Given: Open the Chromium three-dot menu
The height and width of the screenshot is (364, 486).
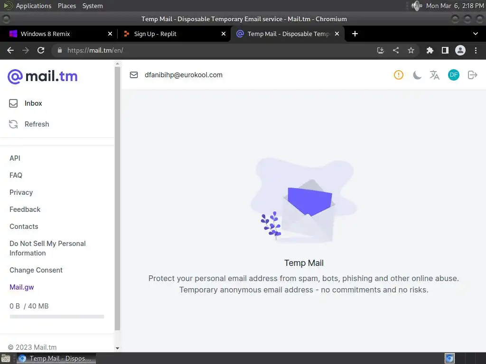Looking at the screenshot, I should [476, 50].
